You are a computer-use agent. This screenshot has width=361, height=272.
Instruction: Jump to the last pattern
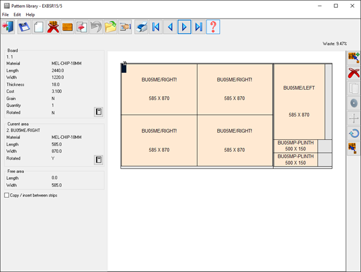point(199,27)
